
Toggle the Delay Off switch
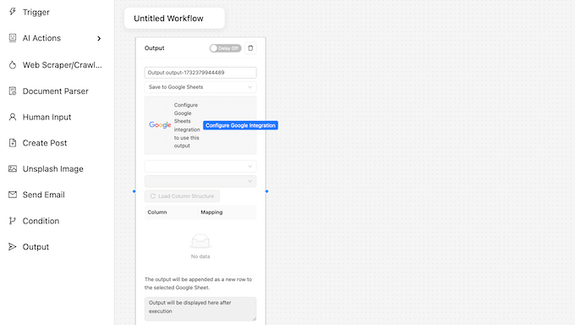point(225,48)
